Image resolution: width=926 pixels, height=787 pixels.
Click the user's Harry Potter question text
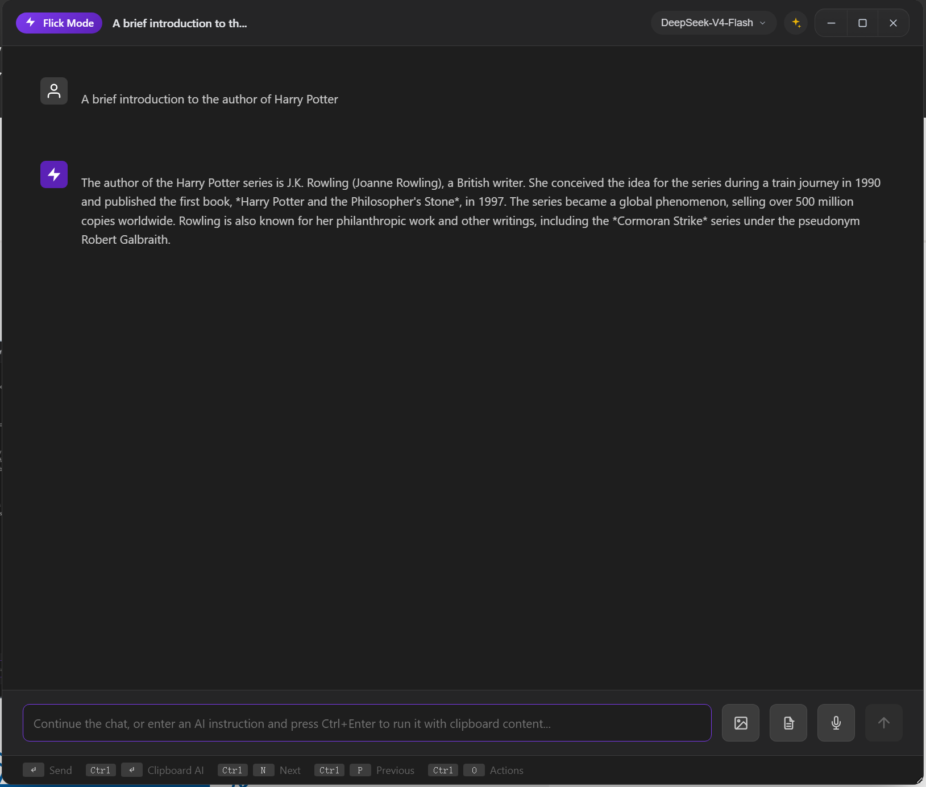pyautogui.click(x=210, y=99)
